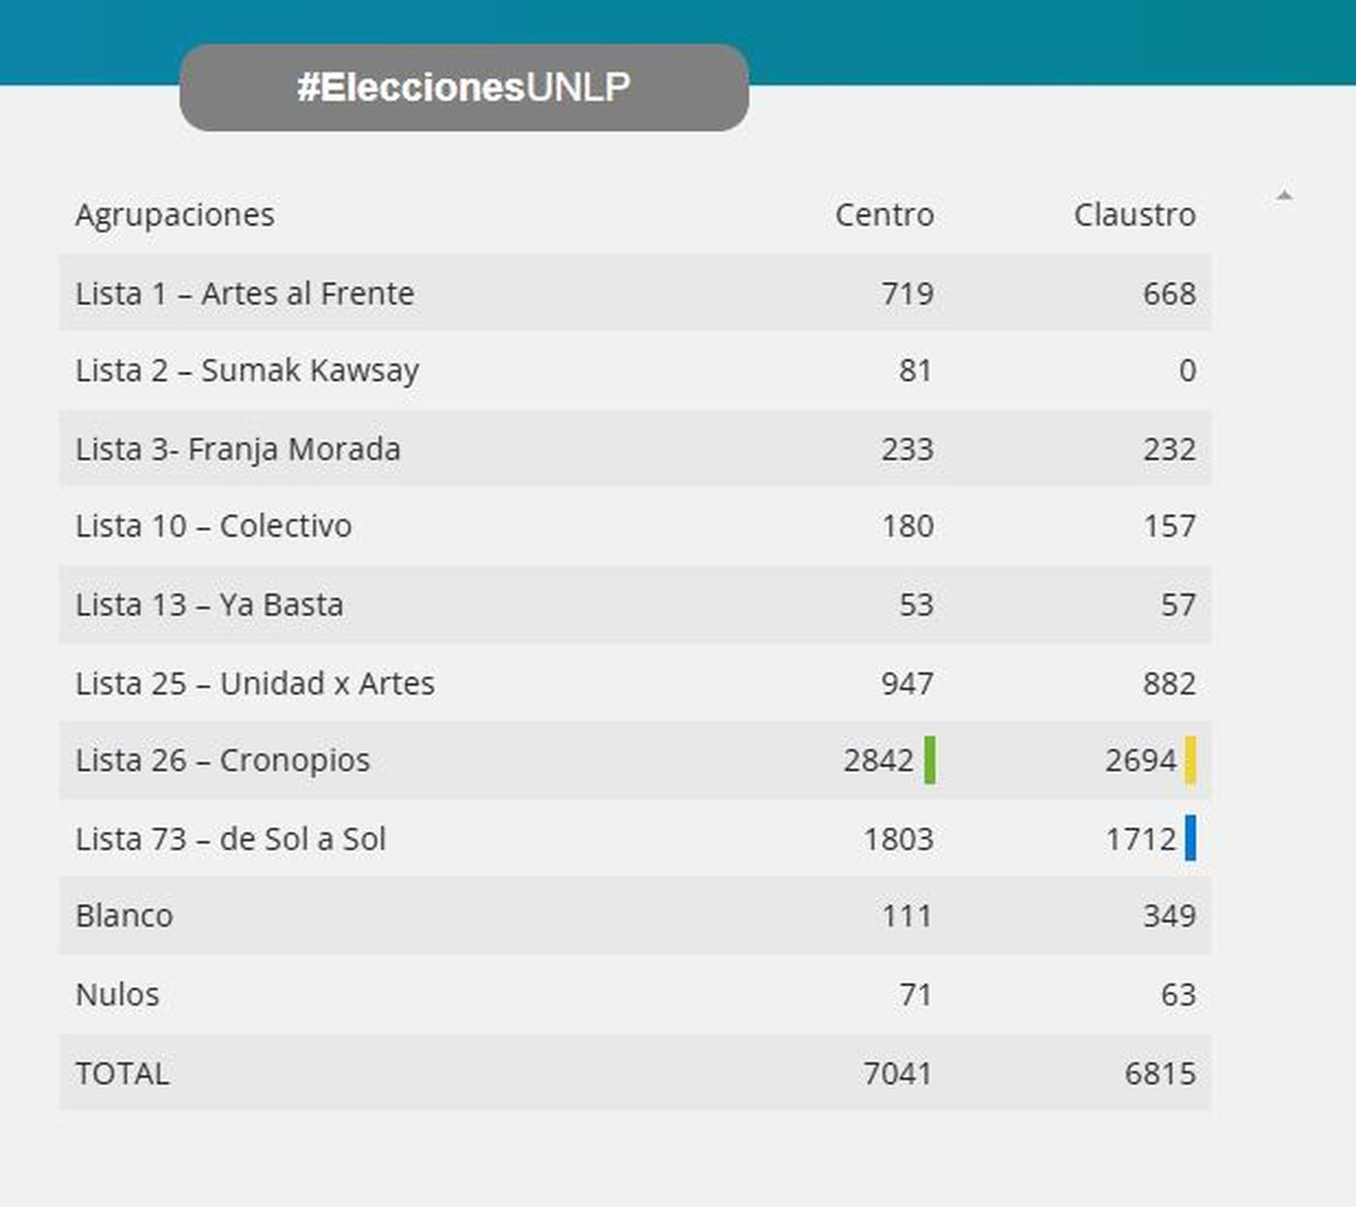Click the yellow marker beside 2694
Image resolution: width=1356 pixels, height=1207 pixels.
1190,759
